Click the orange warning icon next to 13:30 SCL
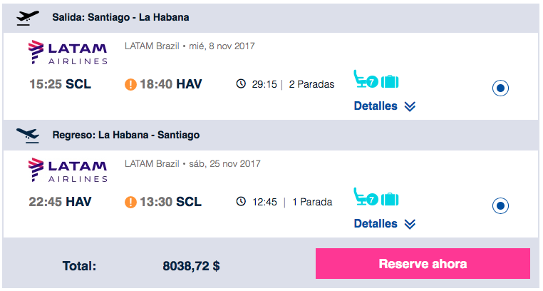Viewport: 543px width, 291px height. click(x=130, y=202)
